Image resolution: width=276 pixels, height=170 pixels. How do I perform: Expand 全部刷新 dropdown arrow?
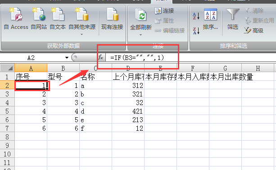click(x=140, y=35)
